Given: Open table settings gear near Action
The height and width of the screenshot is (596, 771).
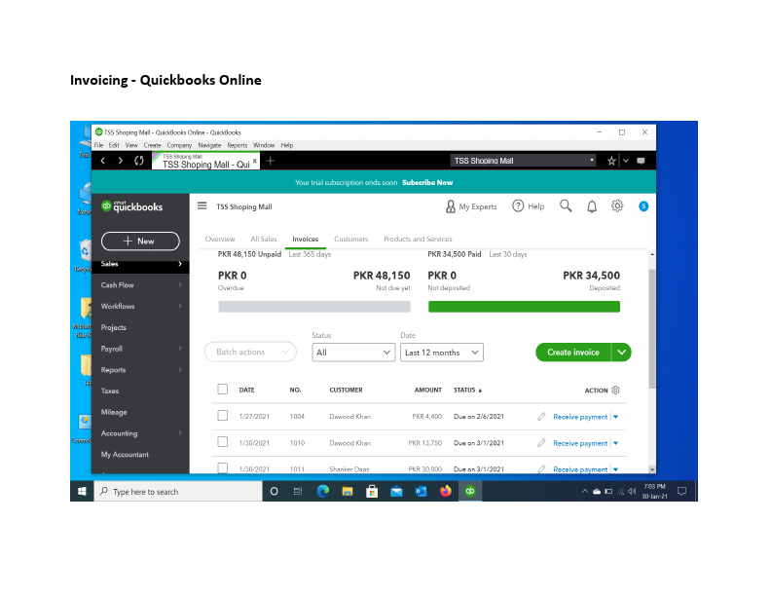Looking at the screenshot, I should coord(615,390).
